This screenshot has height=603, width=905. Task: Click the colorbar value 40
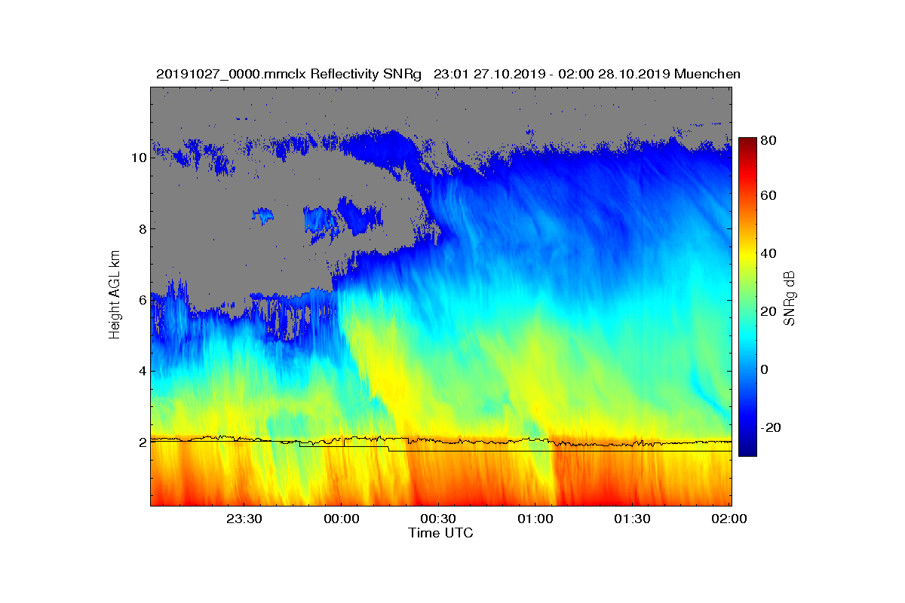[769, 253]
